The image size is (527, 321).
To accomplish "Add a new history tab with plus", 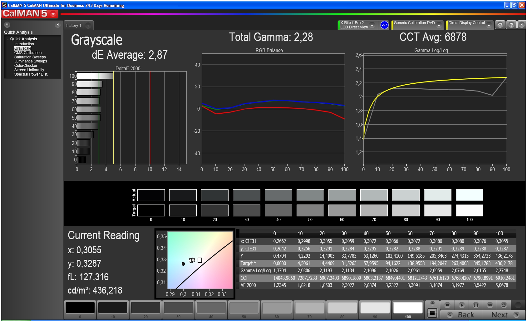I will (88, 26).
